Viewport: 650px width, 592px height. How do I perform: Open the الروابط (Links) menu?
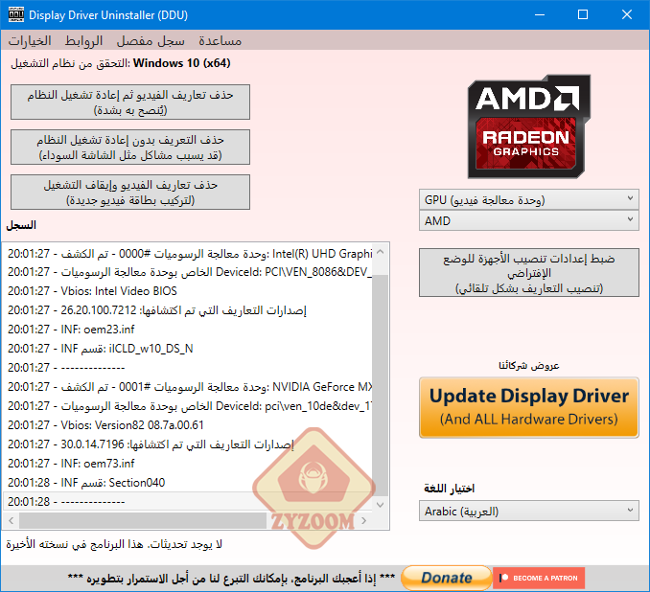pyautogui.click(x=83, y=41)
